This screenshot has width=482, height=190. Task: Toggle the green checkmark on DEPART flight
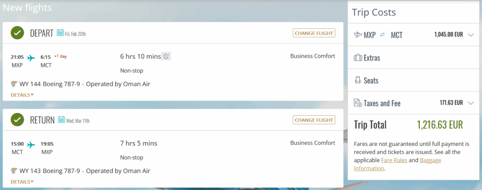tap(17, 33)
